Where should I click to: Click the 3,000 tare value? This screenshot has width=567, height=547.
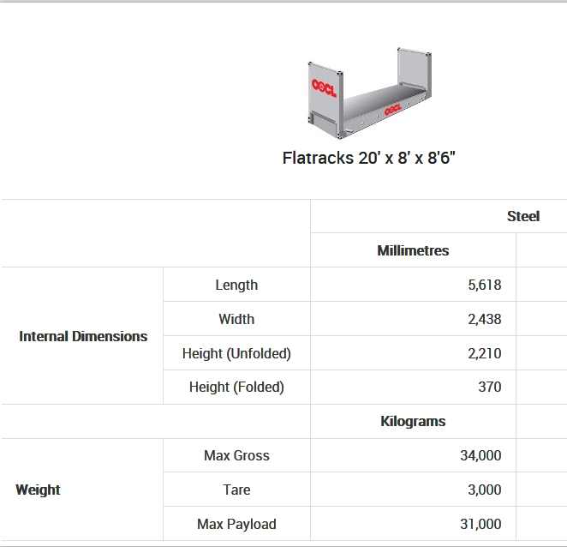tap(485, 490)
